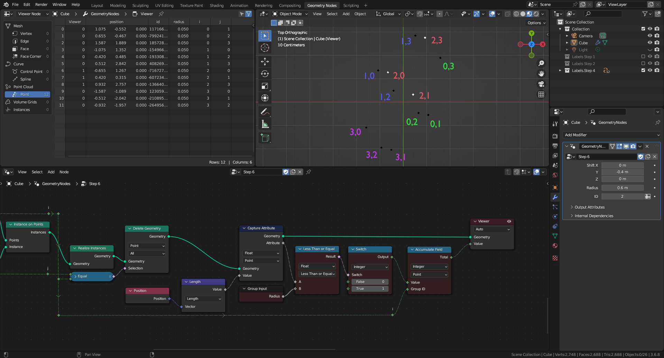The height and width of the screenshot is (358, 664).
Task: Select Face Corner domain in spreadsheet
Action: (x=28, y=56)
